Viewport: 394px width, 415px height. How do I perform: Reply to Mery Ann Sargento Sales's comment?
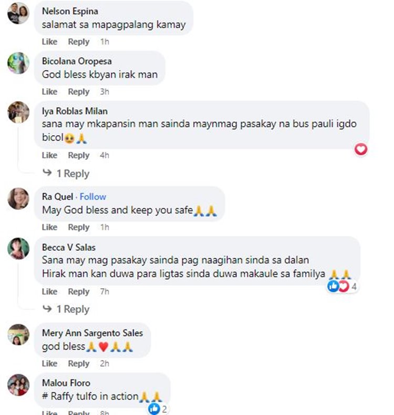coord(79,363)
